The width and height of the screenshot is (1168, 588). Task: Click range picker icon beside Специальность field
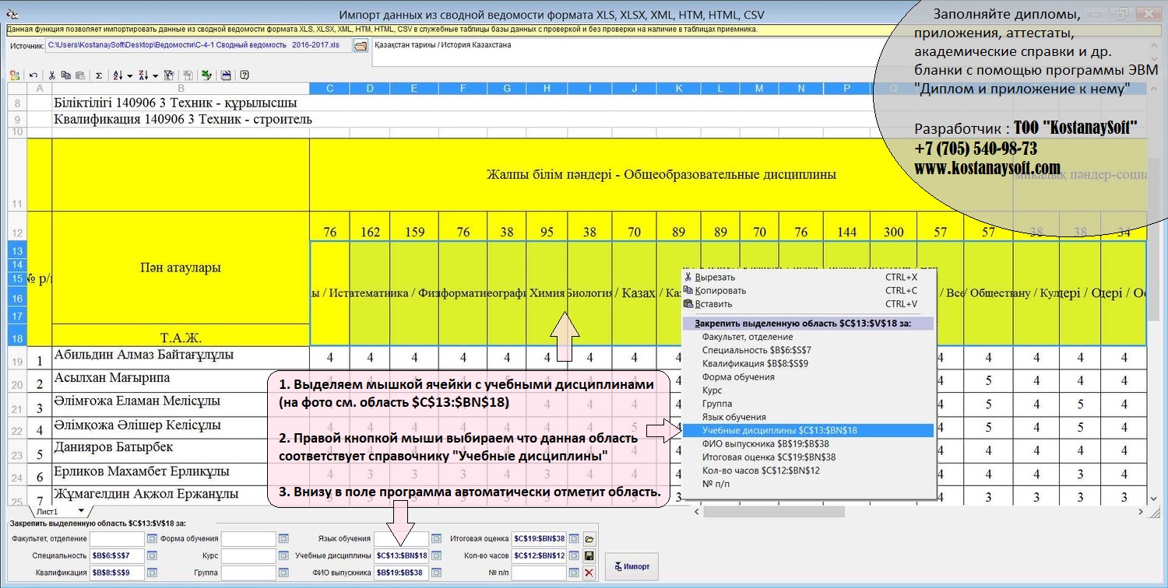coord(152,556)
